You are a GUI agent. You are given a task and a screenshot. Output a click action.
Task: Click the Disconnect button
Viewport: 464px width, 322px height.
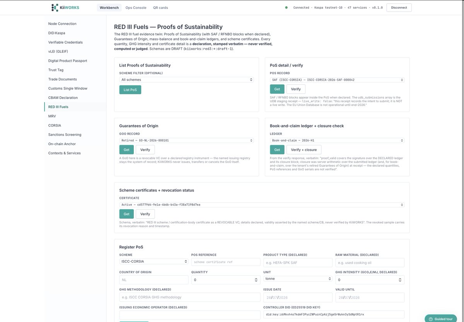point(399,8)
